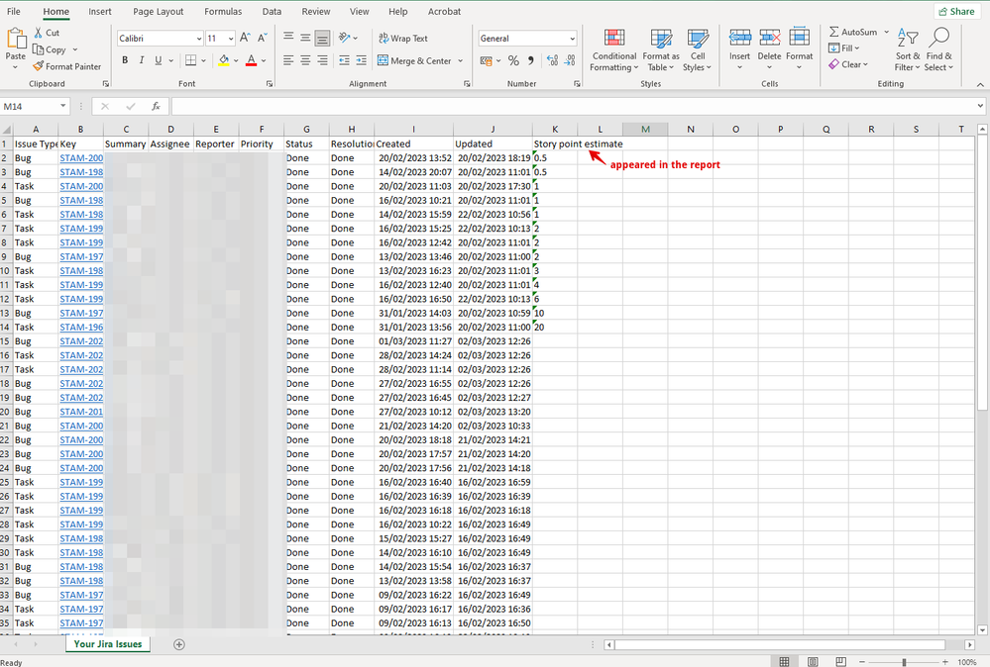Viewport: 990px width, 667px height.
Task: Open Conditional Formatting menu
Action: coord(614,50)
